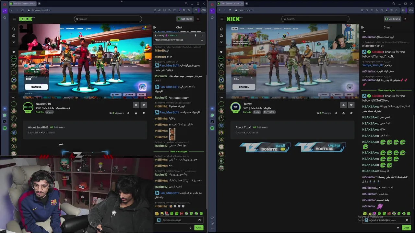Open Messenger in right Opera sidebar
This screenshot has width=415, height=233.
click(x=212, y=109)
